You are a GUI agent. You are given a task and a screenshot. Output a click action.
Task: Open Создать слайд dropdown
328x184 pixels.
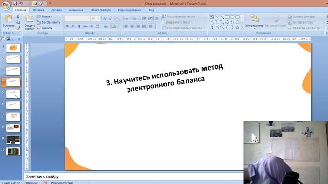coord(30,27)
